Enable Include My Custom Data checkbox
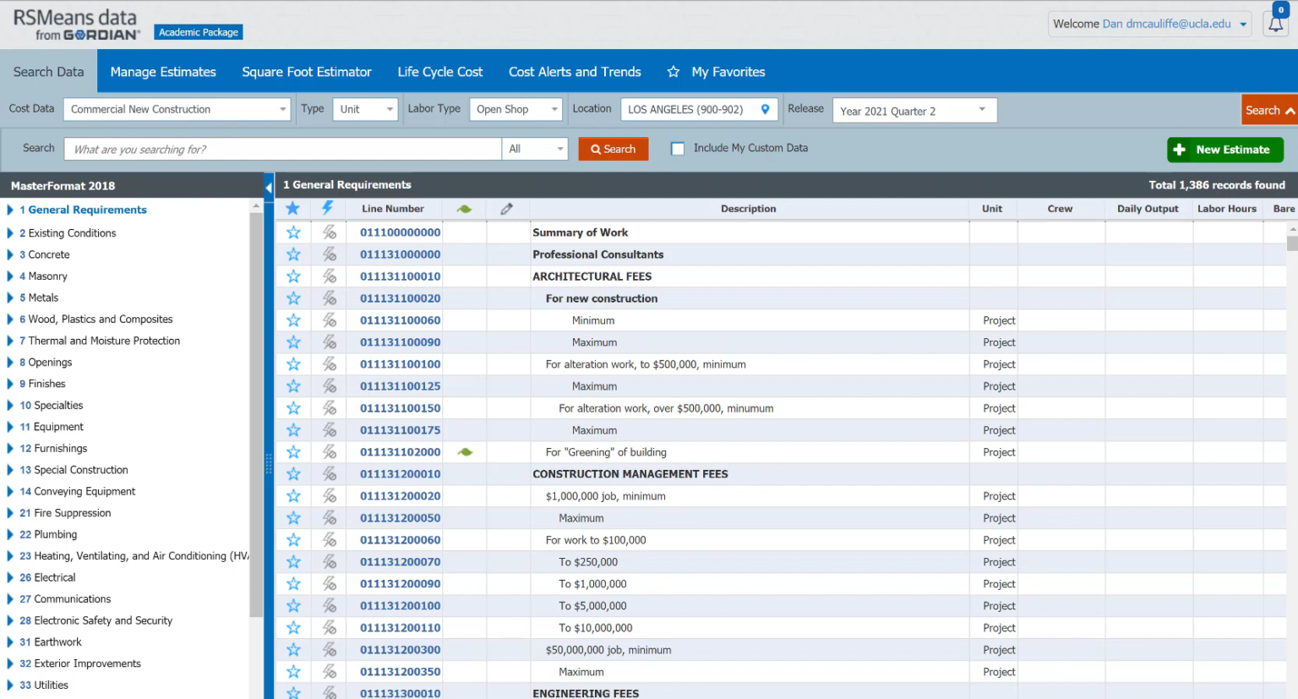Viewport: 1298px width, 699px height. (678, 149)
